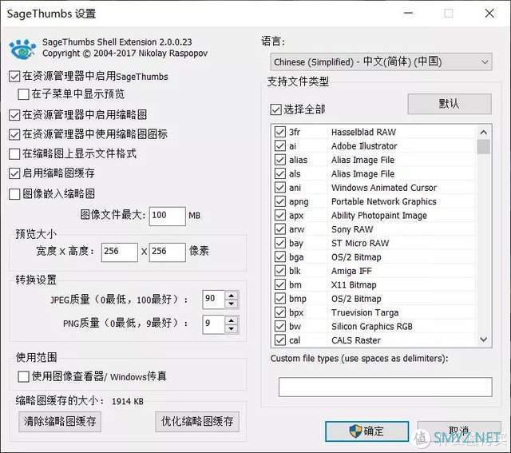Select the 'Sony RAW' row text
Image resolution: width=511 pixels, height=453 pixels.
click(352, 229)
